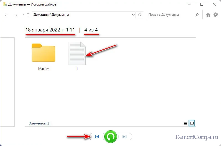The height and width of the screenshot is (146, 221).
Task: Switch to details list view
Action: click(186, 123)
